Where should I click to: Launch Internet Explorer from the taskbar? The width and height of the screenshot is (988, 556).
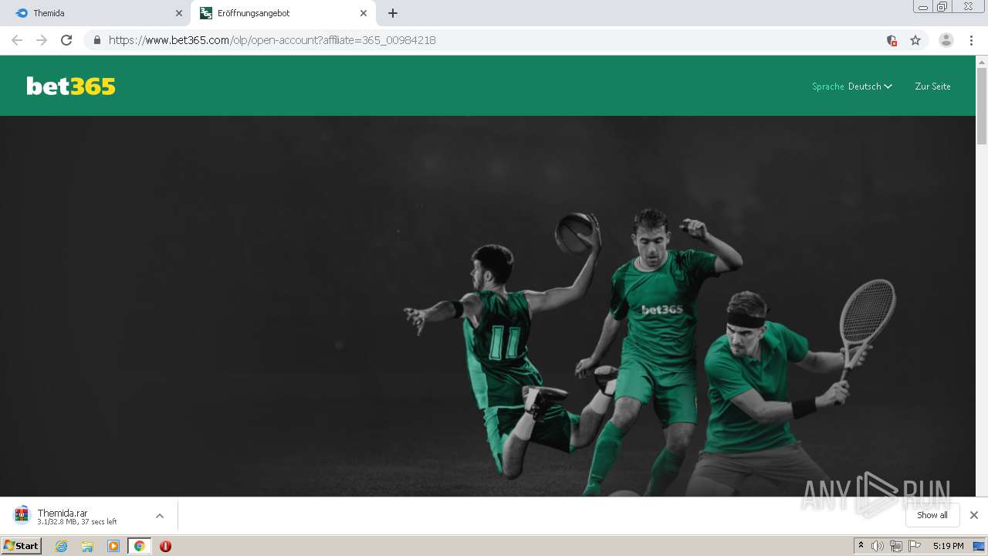pyautogui.click(x=61, y=546)
